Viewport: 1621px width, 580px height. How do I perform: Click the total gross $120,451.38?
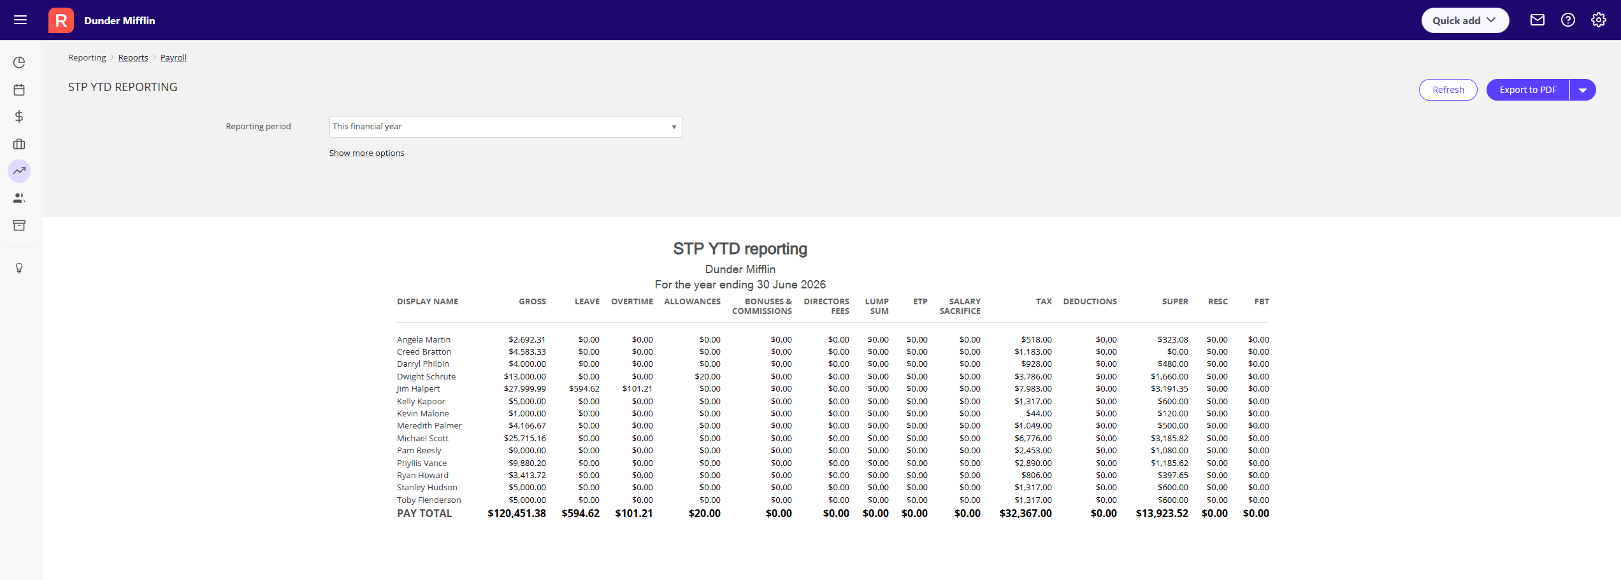pos(517,514)
